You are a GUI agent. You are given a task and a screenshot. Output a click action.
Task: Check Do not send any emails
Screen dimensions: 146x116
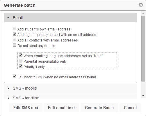point(15,45)
